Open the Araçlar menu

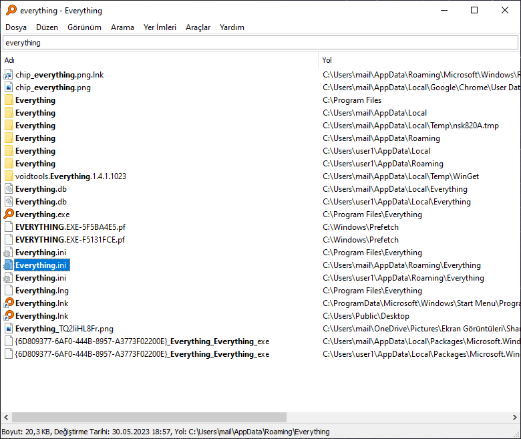pyautogui.click(x=198, y=27)
